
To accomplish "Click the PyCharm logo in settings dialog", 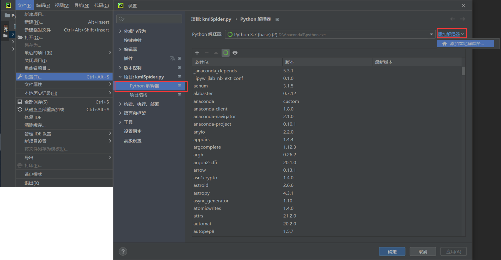I will [x=121, y=5].
